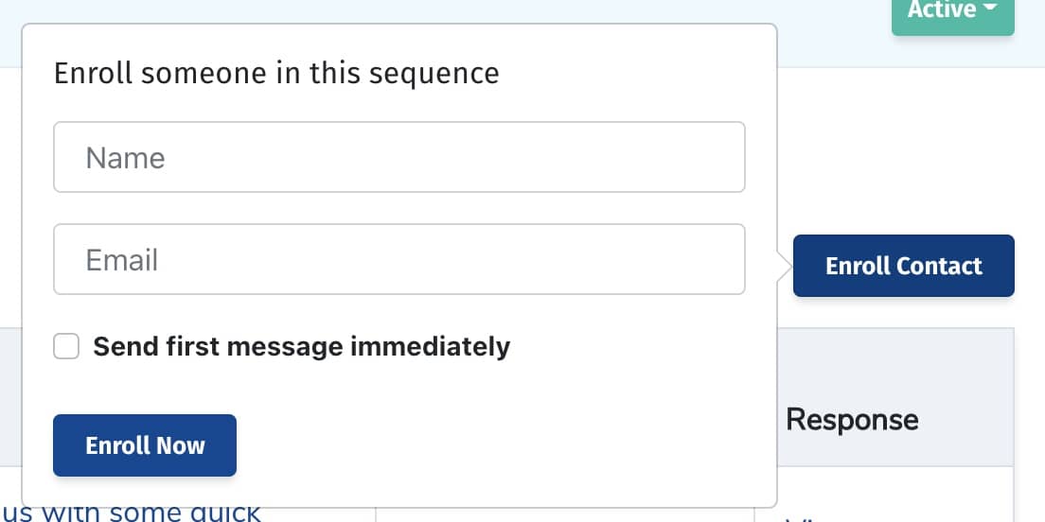Click the 'Enroll someone in this sequence' heading
Viewport: 1045px width, 522px height.
[276, 73]
